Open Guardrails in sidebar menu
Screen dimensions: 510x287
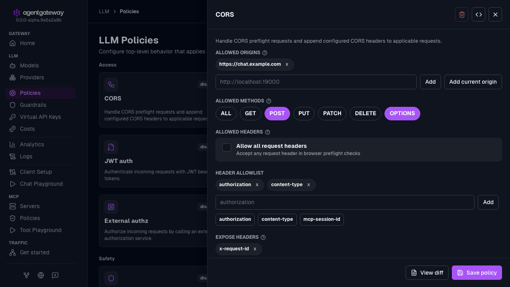(41, 105)
